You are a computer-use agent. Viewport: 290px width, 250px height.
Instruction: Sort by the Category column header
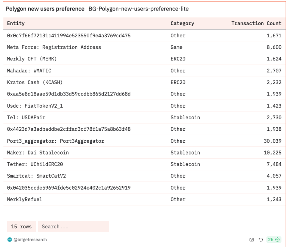(x=182, y=23)
